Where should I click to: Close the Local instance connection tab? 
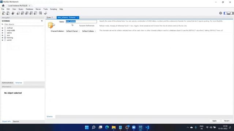tap(29, 6)
